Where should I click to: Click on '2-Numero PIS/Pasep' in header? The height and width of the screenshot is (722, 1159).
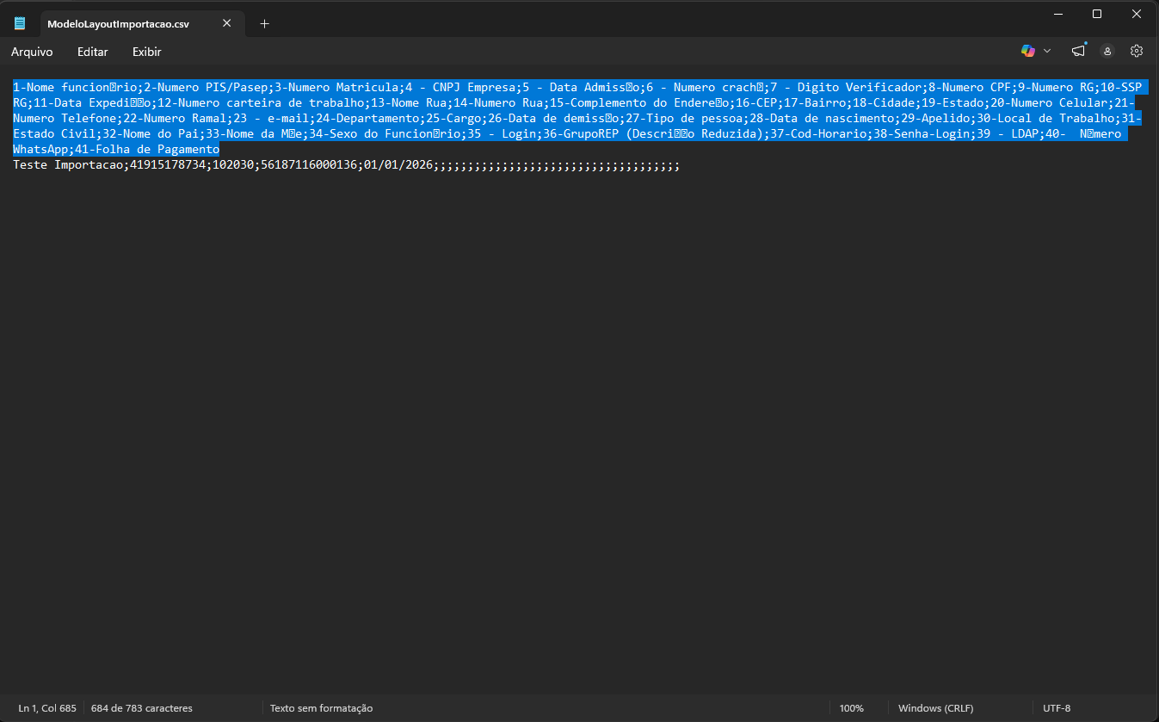coord(206,87)
